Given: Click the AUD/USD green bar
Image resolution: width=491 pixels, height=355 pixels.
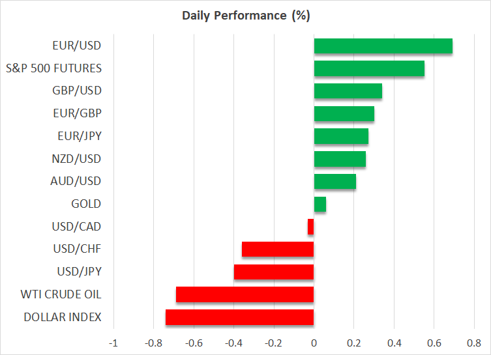Looking at the screenshot, I should (335, 181).
